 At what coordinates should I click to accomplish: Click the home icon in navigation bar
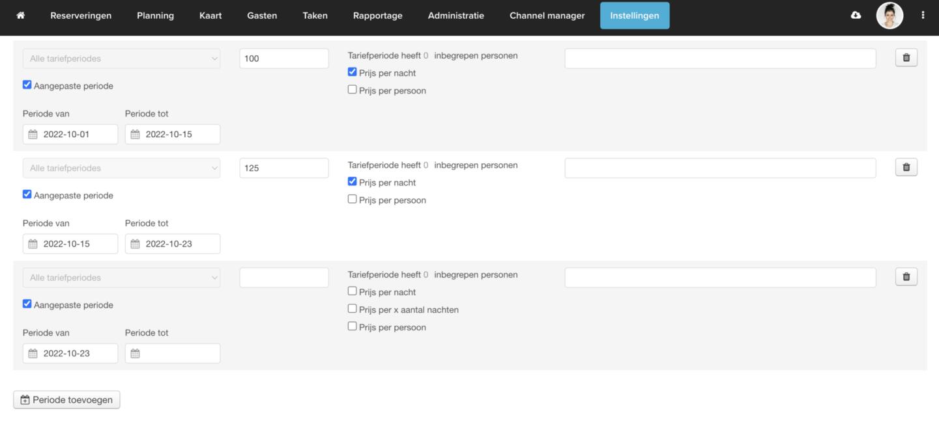click(x=21, y=16)
